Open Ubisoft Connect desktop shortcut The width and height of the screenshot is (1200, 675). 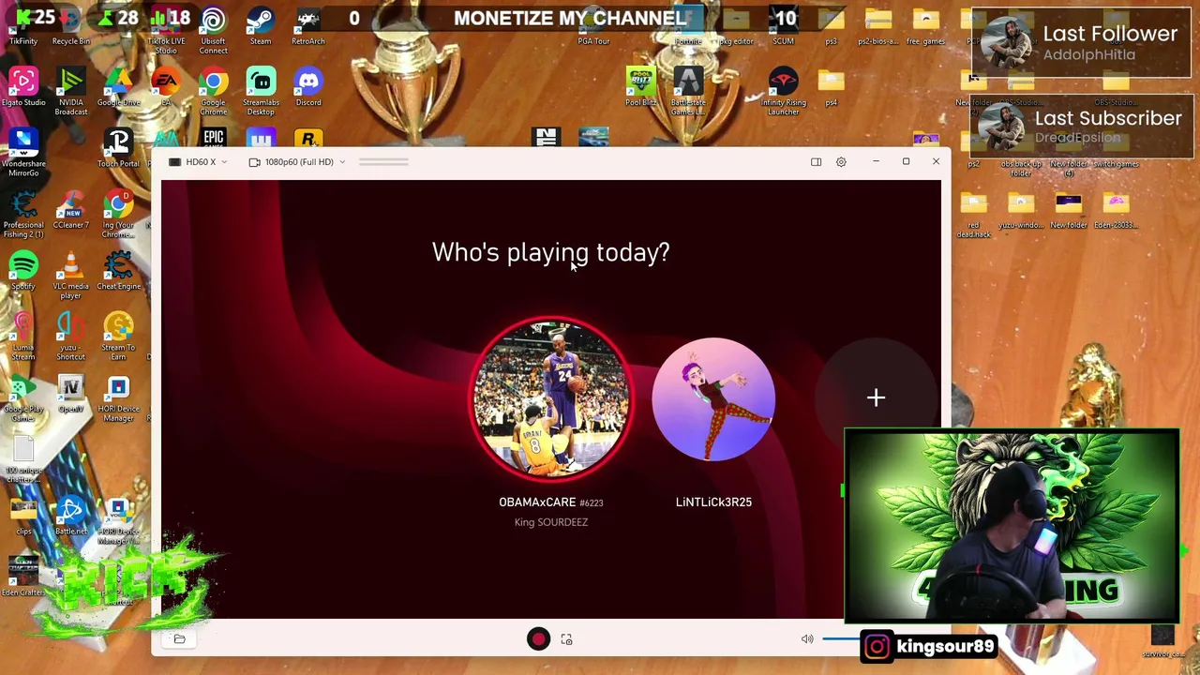(213, 28)
